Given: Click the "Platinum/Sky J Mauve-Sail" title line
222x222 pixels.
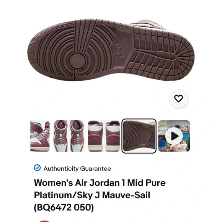Looking at the screenshot, I should click(x=92, y=195).
